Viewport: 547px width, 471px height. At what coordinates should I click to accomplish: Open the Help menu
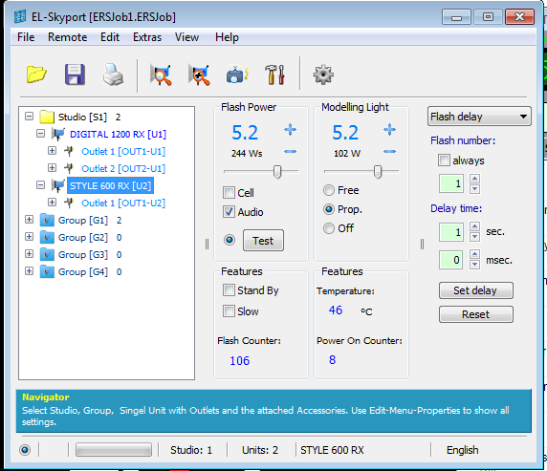(227, 37)
